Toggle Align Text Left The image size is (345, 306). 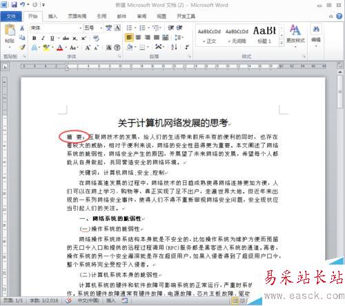click(x=129, y=37)
